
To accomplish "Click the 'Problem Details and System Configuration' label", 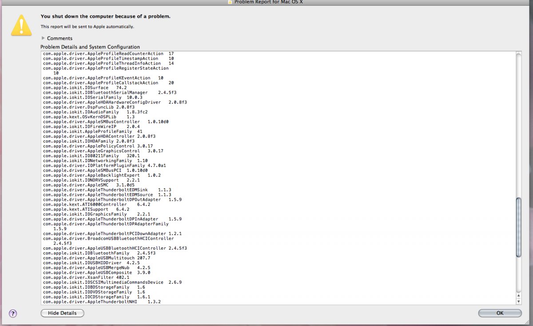I will (x=90, y=47).
